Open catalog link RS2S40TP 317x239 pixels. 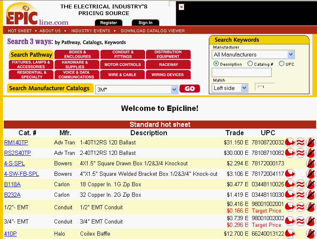[18, 153]
